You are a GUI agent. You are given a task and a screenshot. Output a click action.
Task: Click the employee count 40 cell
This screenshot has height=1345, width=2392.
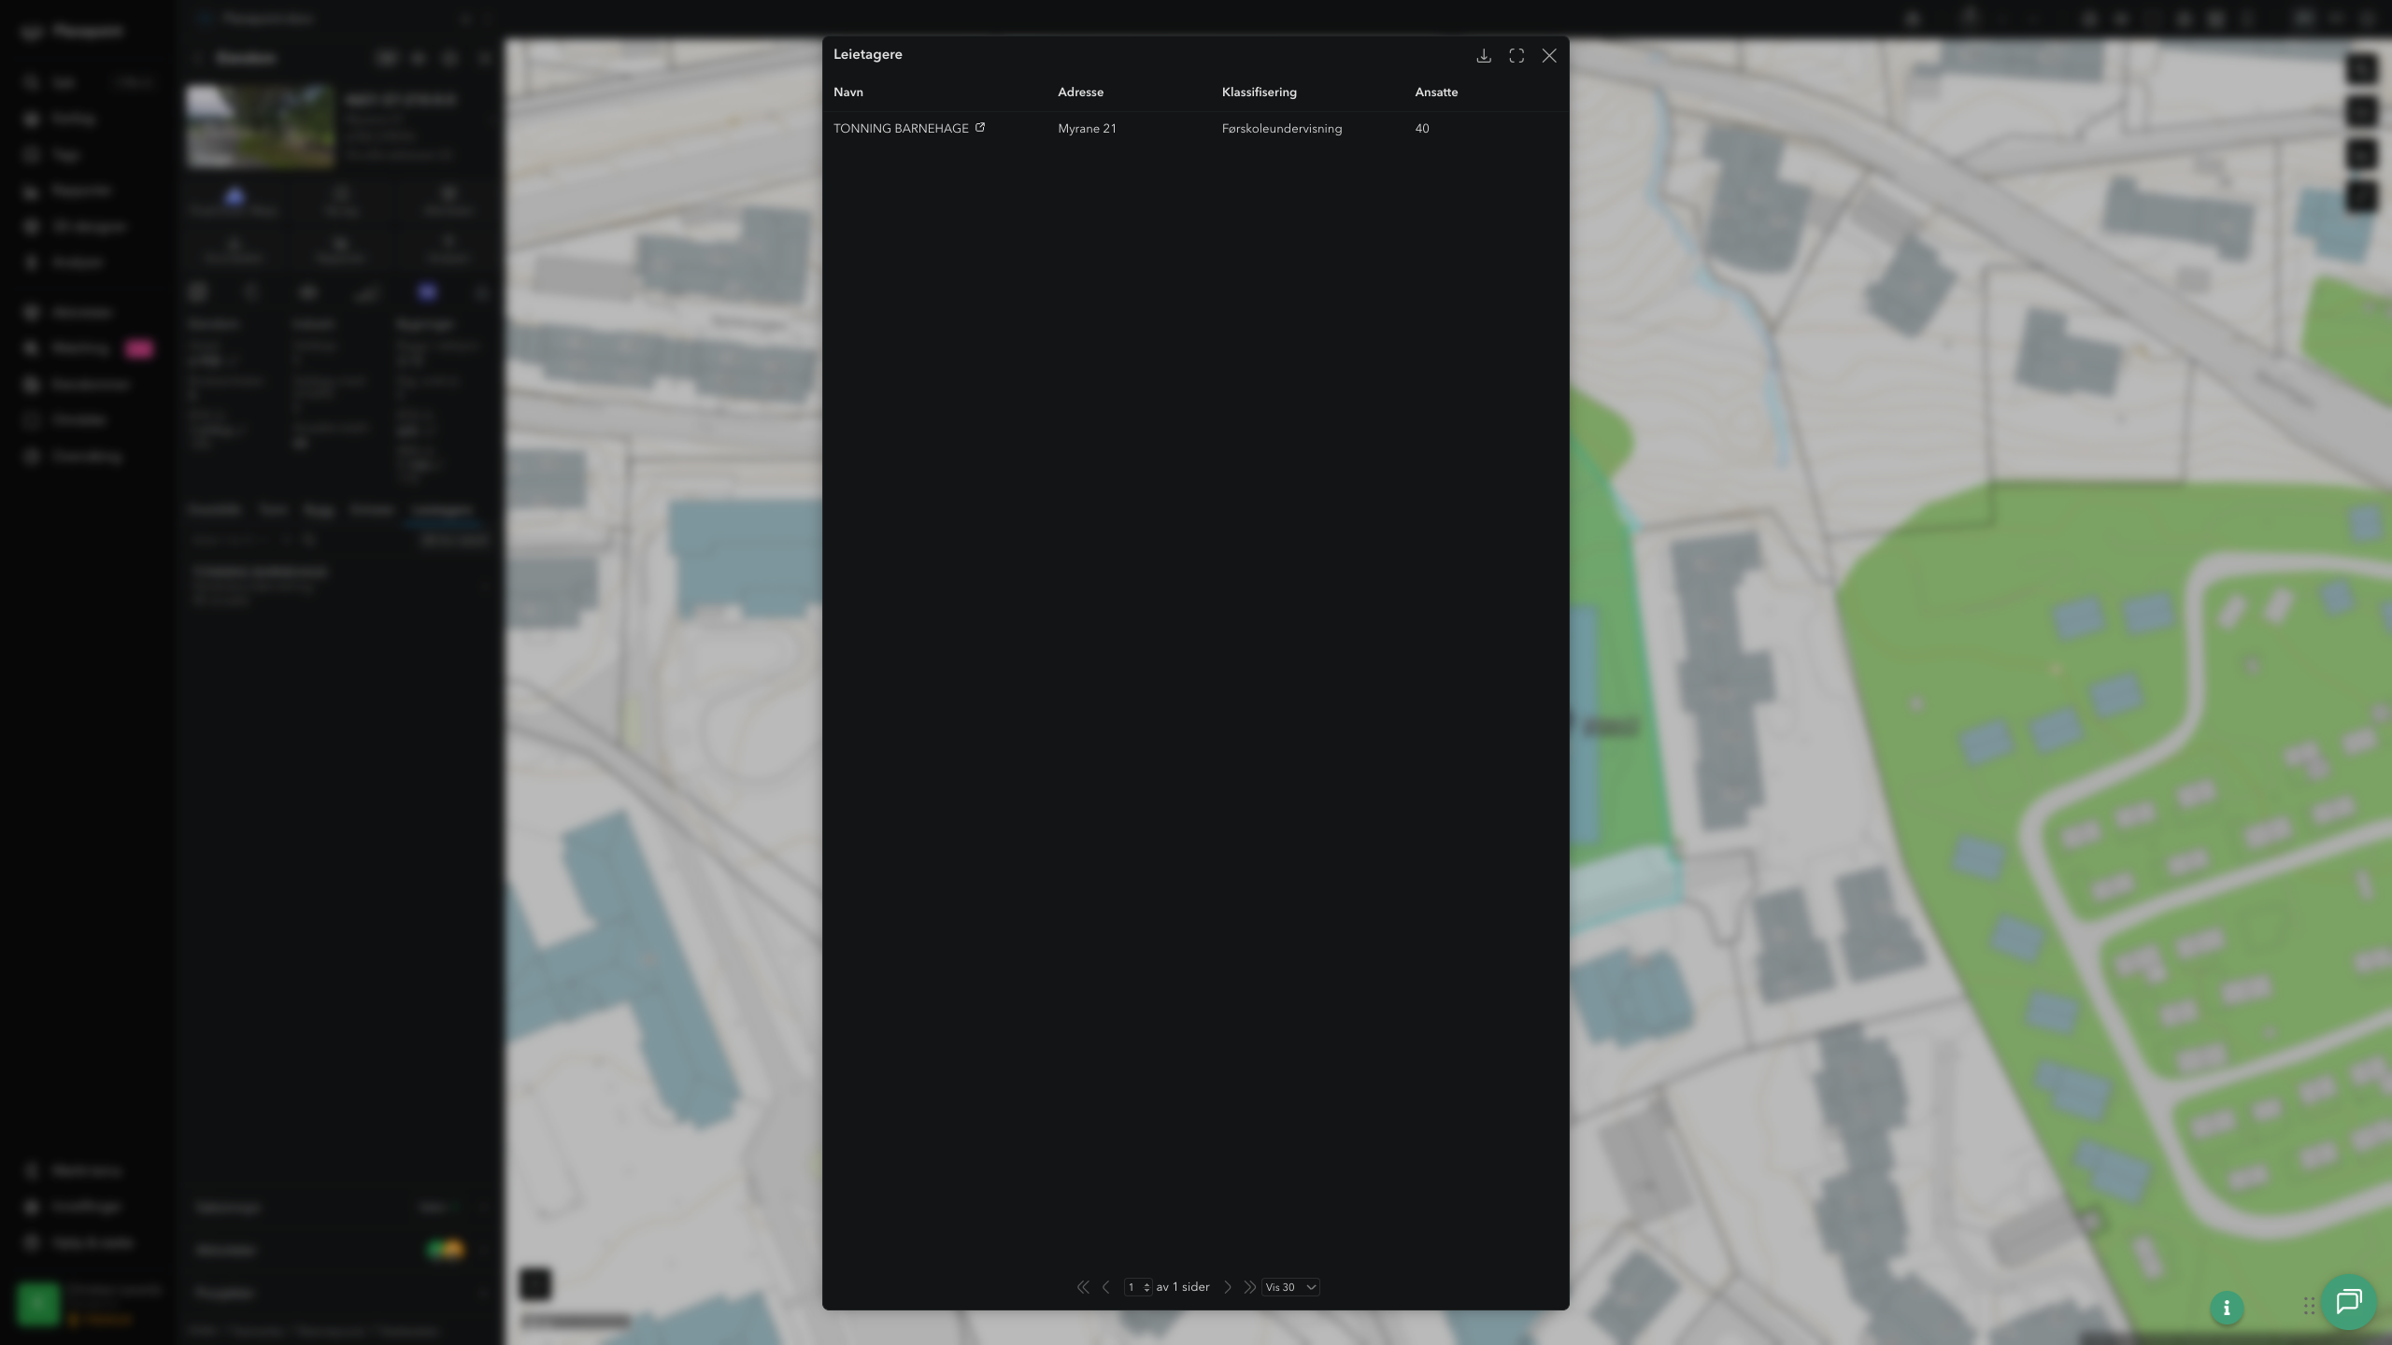coord(1422,129)
